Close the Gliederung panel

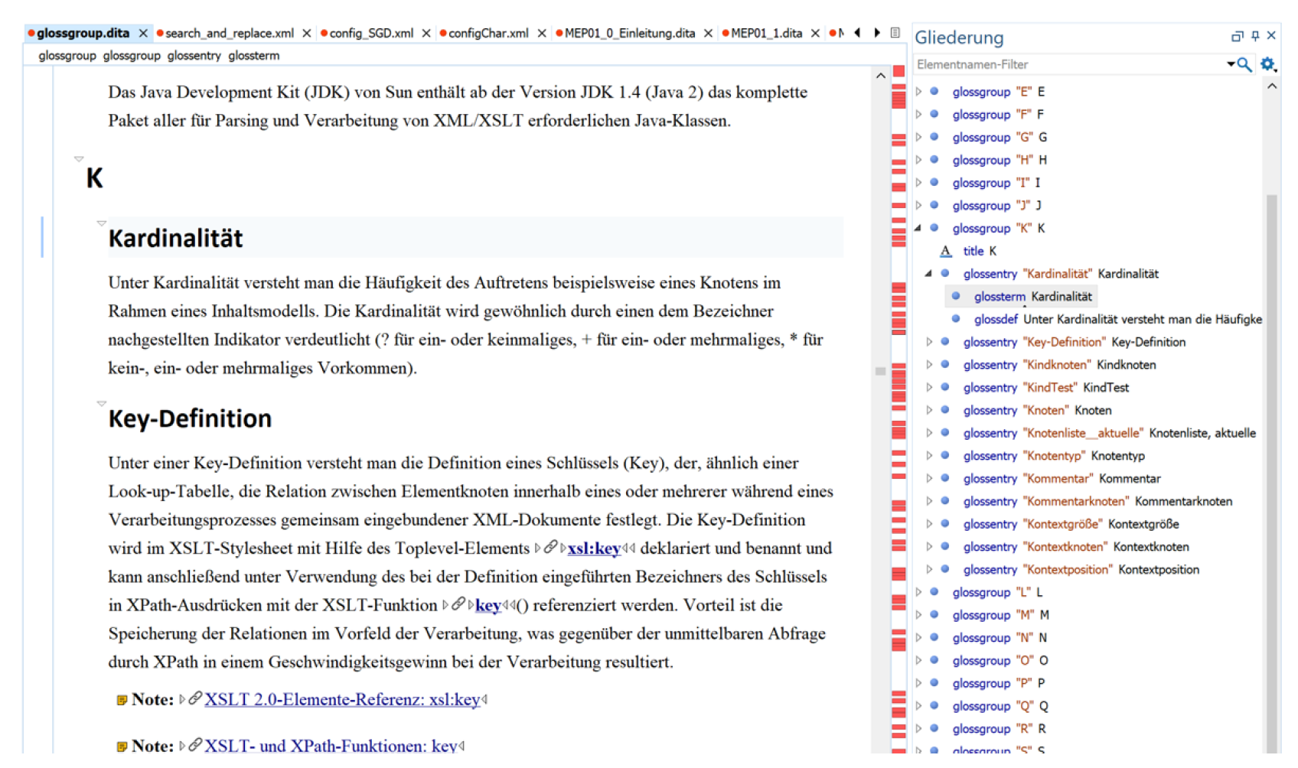(x=1271, y=36)
